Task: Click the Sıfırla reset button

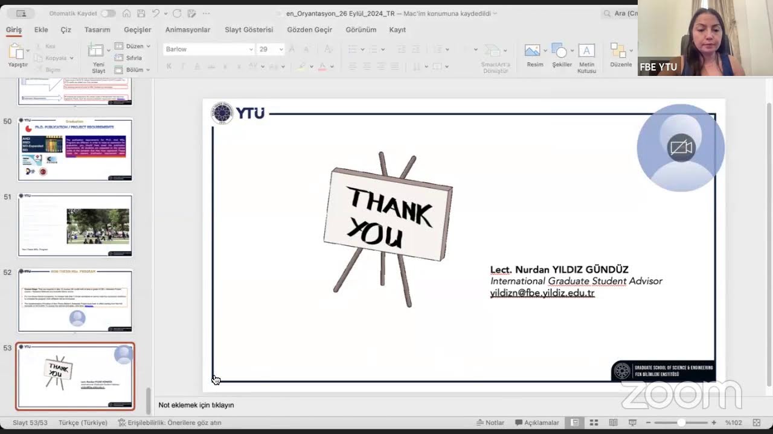Action: point(128,58)
